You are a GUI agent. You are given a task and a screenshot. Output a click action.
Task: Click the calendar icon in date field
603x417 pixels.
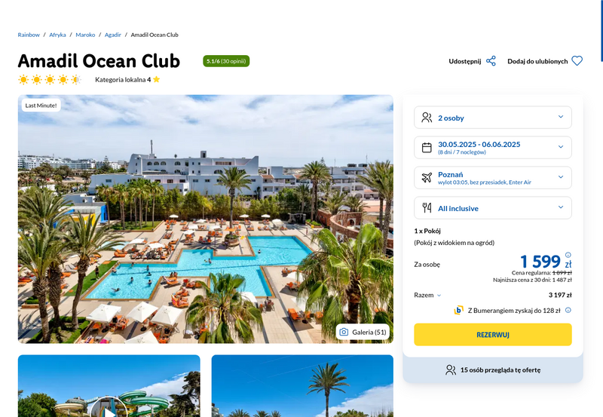tap(427, 148)
